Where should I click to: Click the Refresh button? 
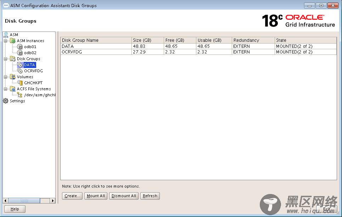pos(150,196)
